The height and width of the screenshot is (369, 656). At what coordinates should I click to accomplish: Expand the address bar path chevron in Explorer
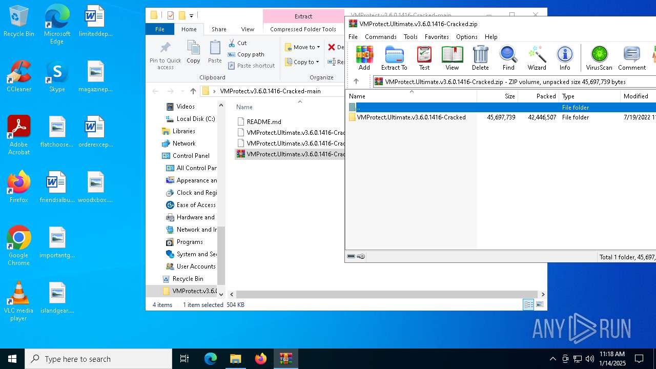214,91
